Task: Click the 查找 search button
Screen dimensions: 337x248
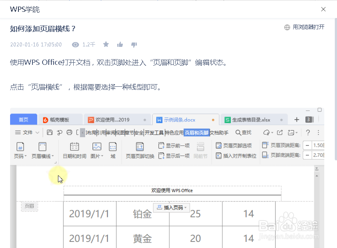Action: pyautogui.click(x=244, y=133)
